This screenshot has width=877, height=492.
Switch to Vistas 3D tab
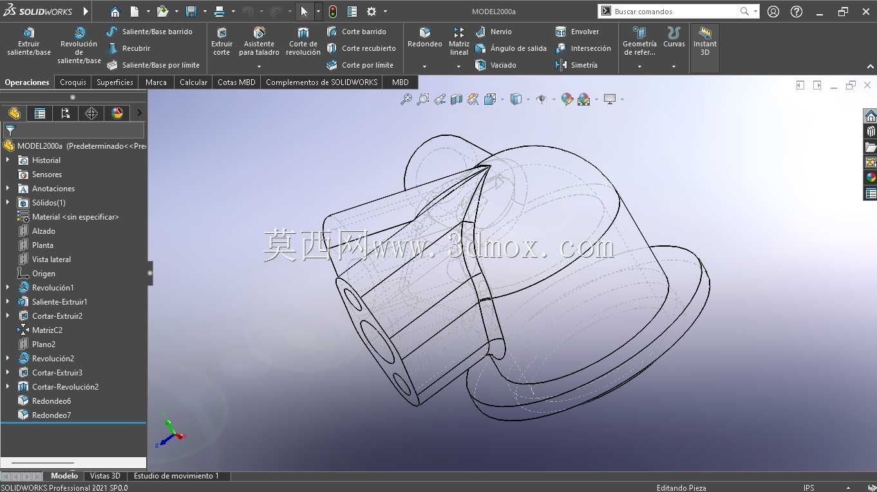click(105, 476)
